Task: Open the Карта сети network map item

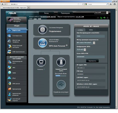Action: [17, 30]
